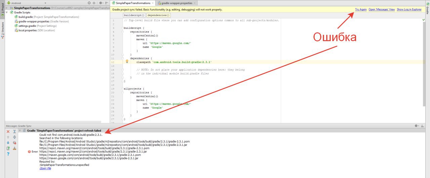Click the dependencies{} breadcrumb
430x178 pixels.
[x=159, y=15]
